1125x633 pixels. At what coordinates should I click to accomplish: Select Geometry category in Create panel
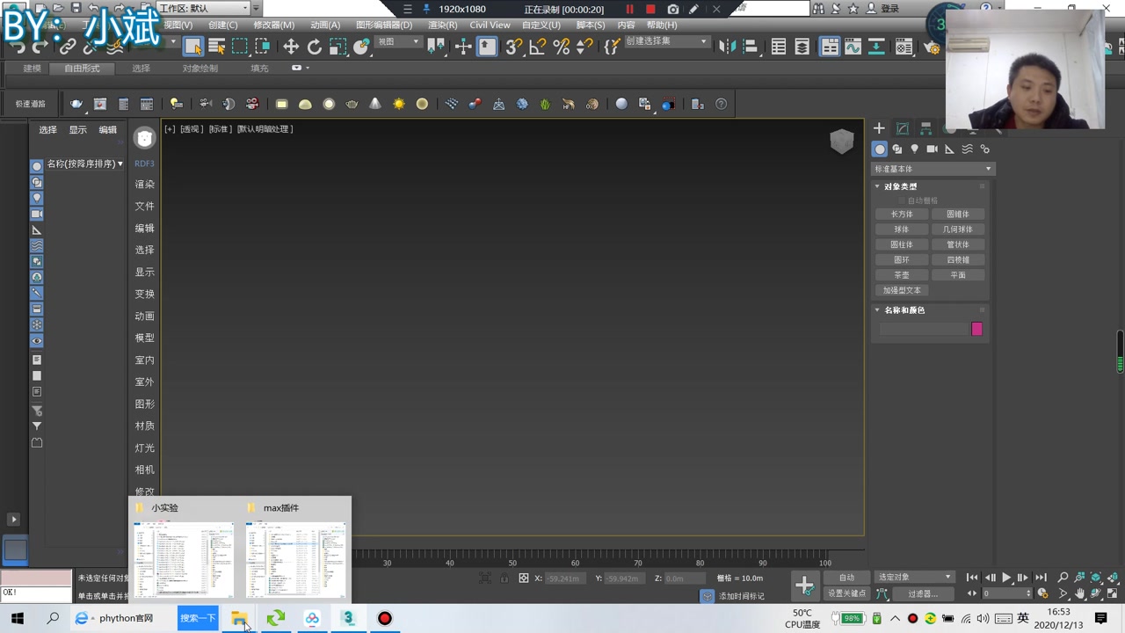coord(880,149)
